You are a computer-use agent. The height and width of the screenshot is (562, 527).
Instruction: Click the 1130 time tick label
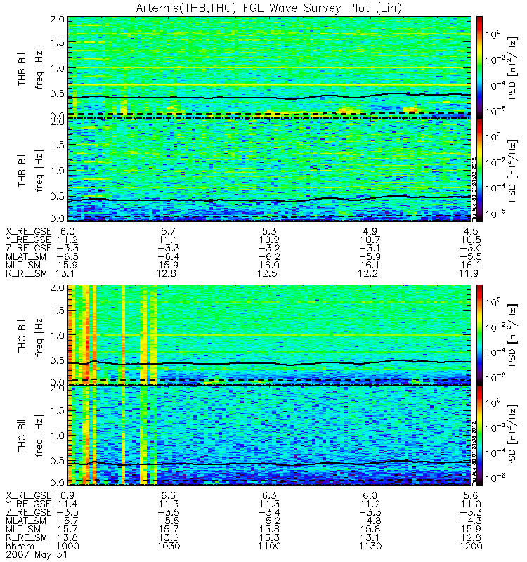click(370, 547)
